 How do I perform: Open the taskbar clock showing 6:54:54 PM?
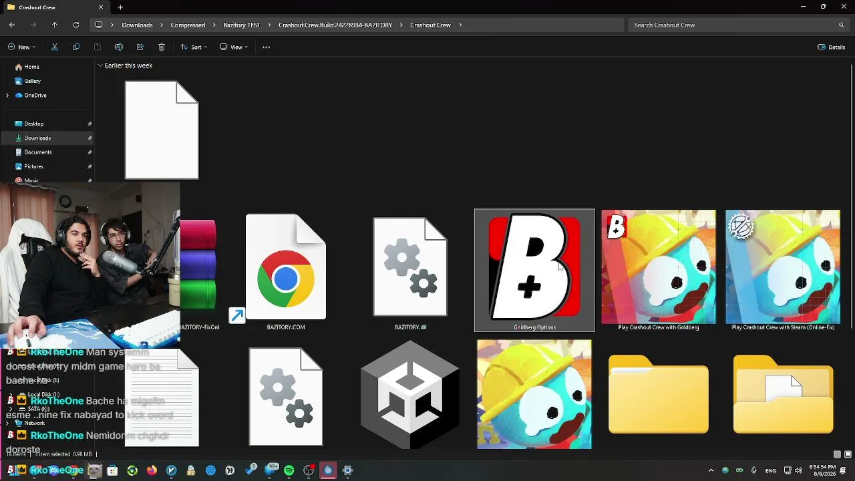(x=822, y=470)
